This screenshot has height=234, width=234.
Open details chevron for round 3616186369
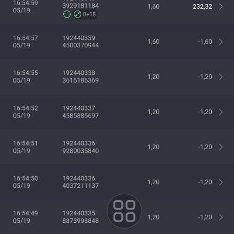[x=221, y=77]
